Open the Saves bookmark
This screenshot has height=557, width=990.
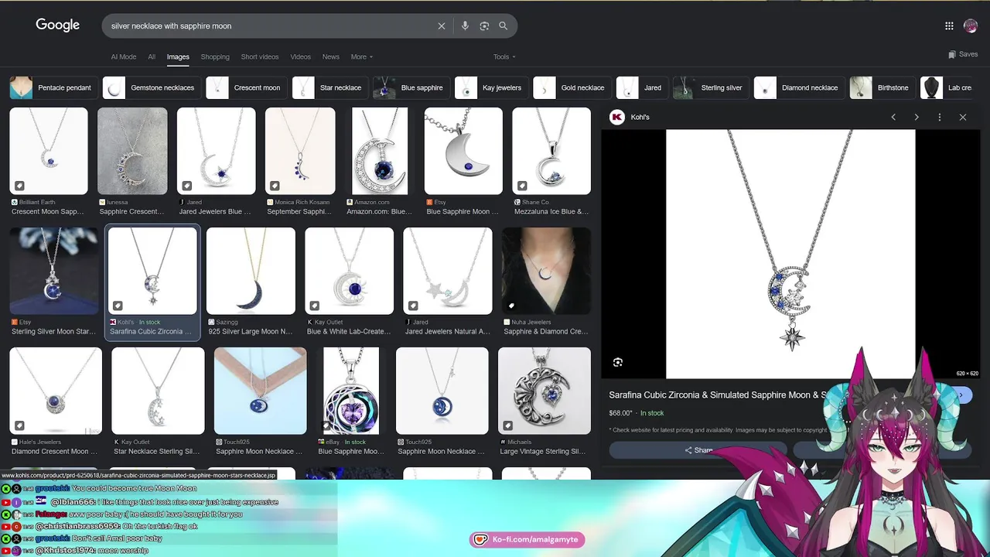coord(963,54)
